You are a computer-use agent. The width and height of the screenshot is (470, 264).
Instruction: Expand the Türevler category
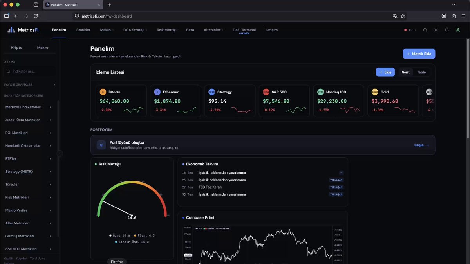(29, 185)
